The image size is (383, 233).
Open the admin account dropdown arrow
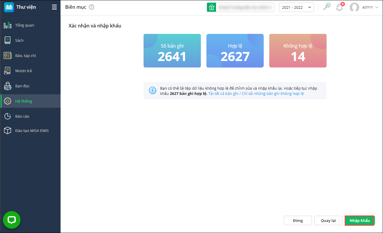point(376,7)
